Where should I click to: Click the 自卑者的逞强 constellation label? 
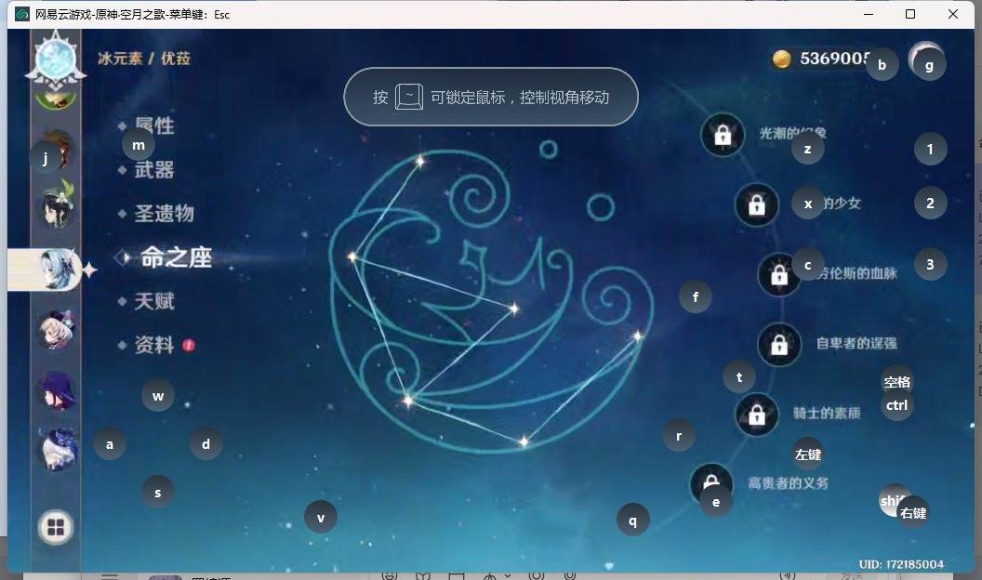coord(856,344)
